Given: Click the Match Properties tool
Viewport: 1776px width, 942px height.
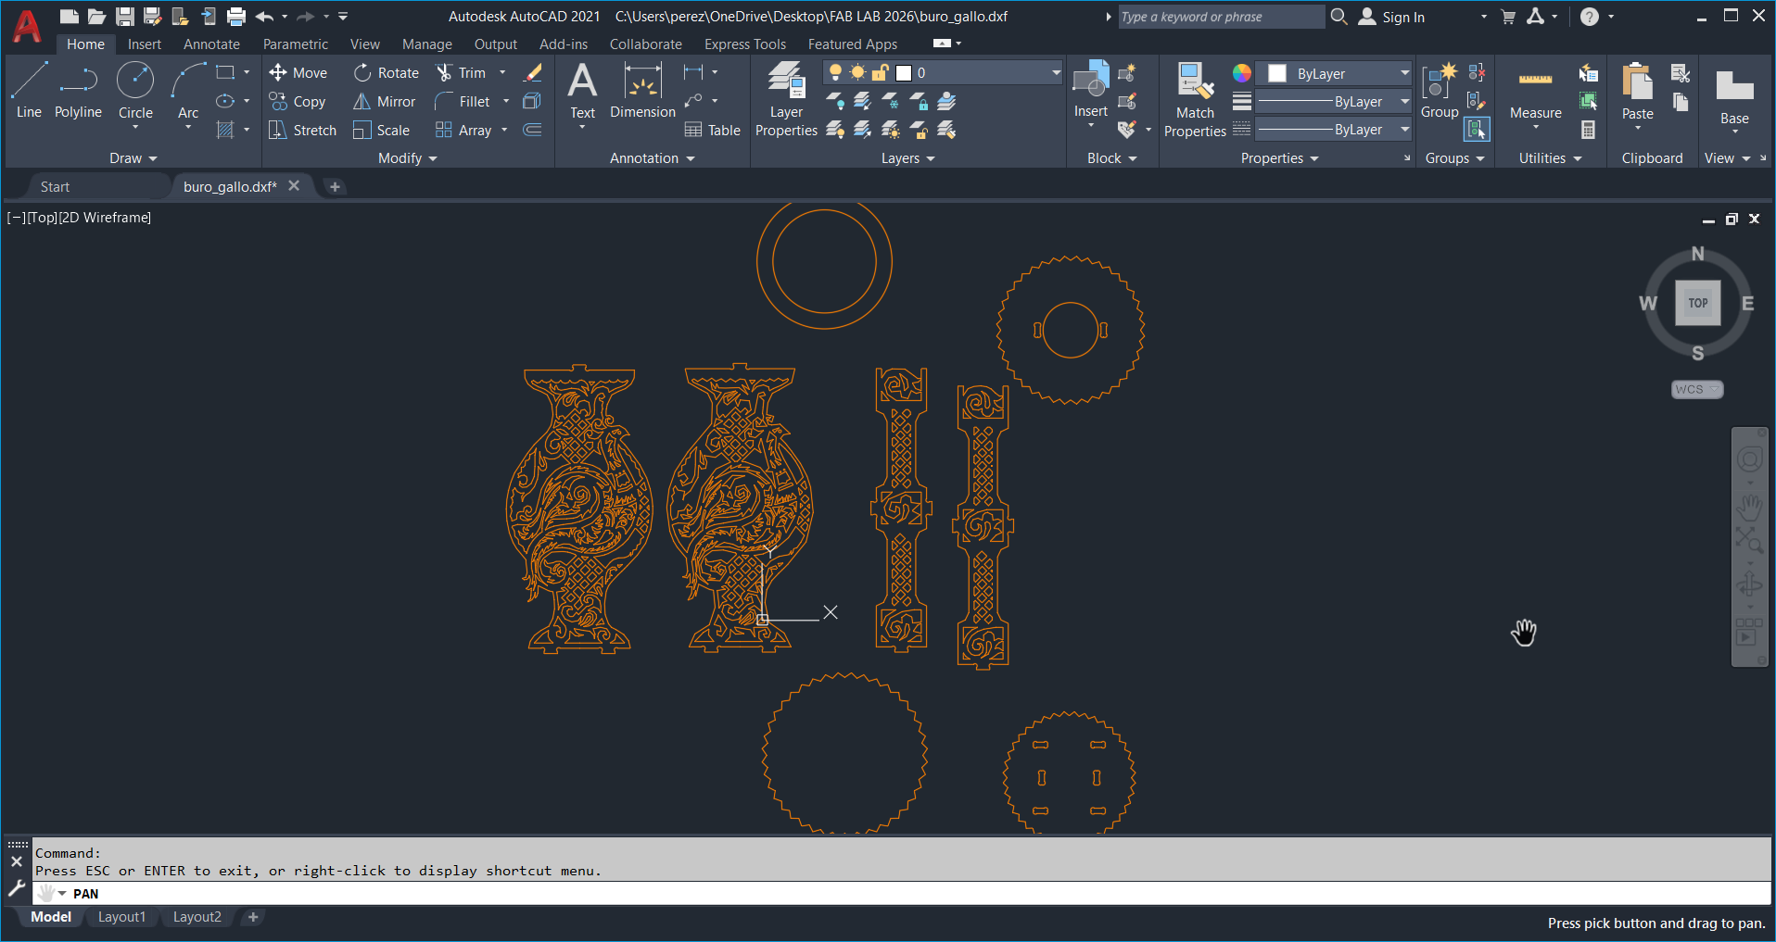Looking at the screenshot, I should tap(1194, 95).
